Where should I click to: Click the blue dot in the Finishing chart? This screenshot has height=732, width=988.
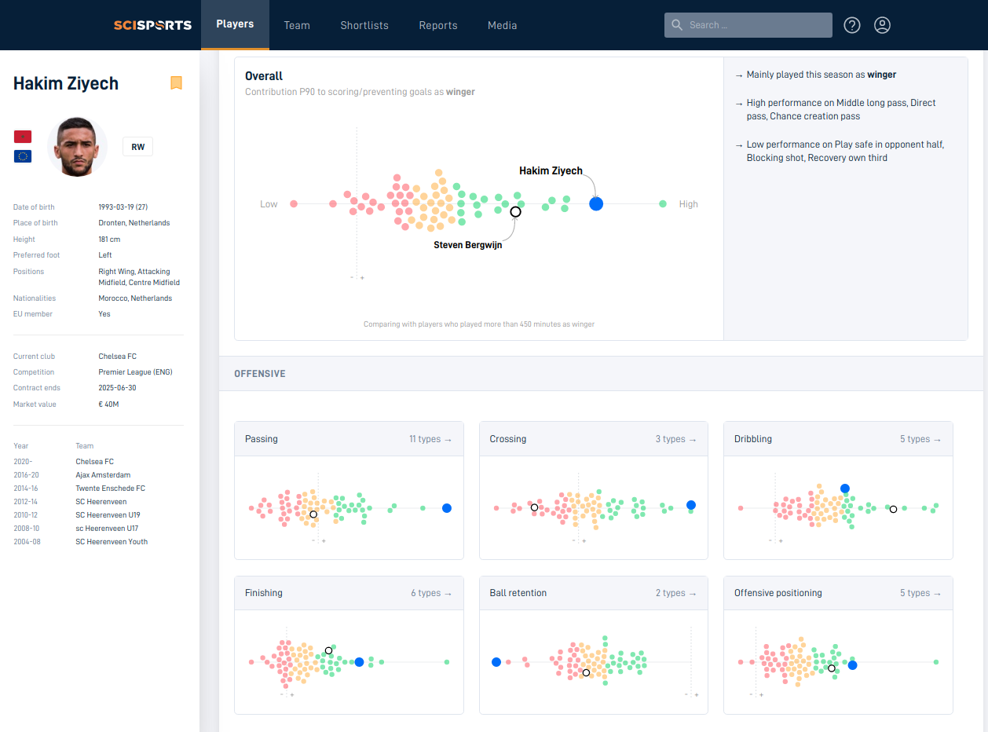point(359,662)
